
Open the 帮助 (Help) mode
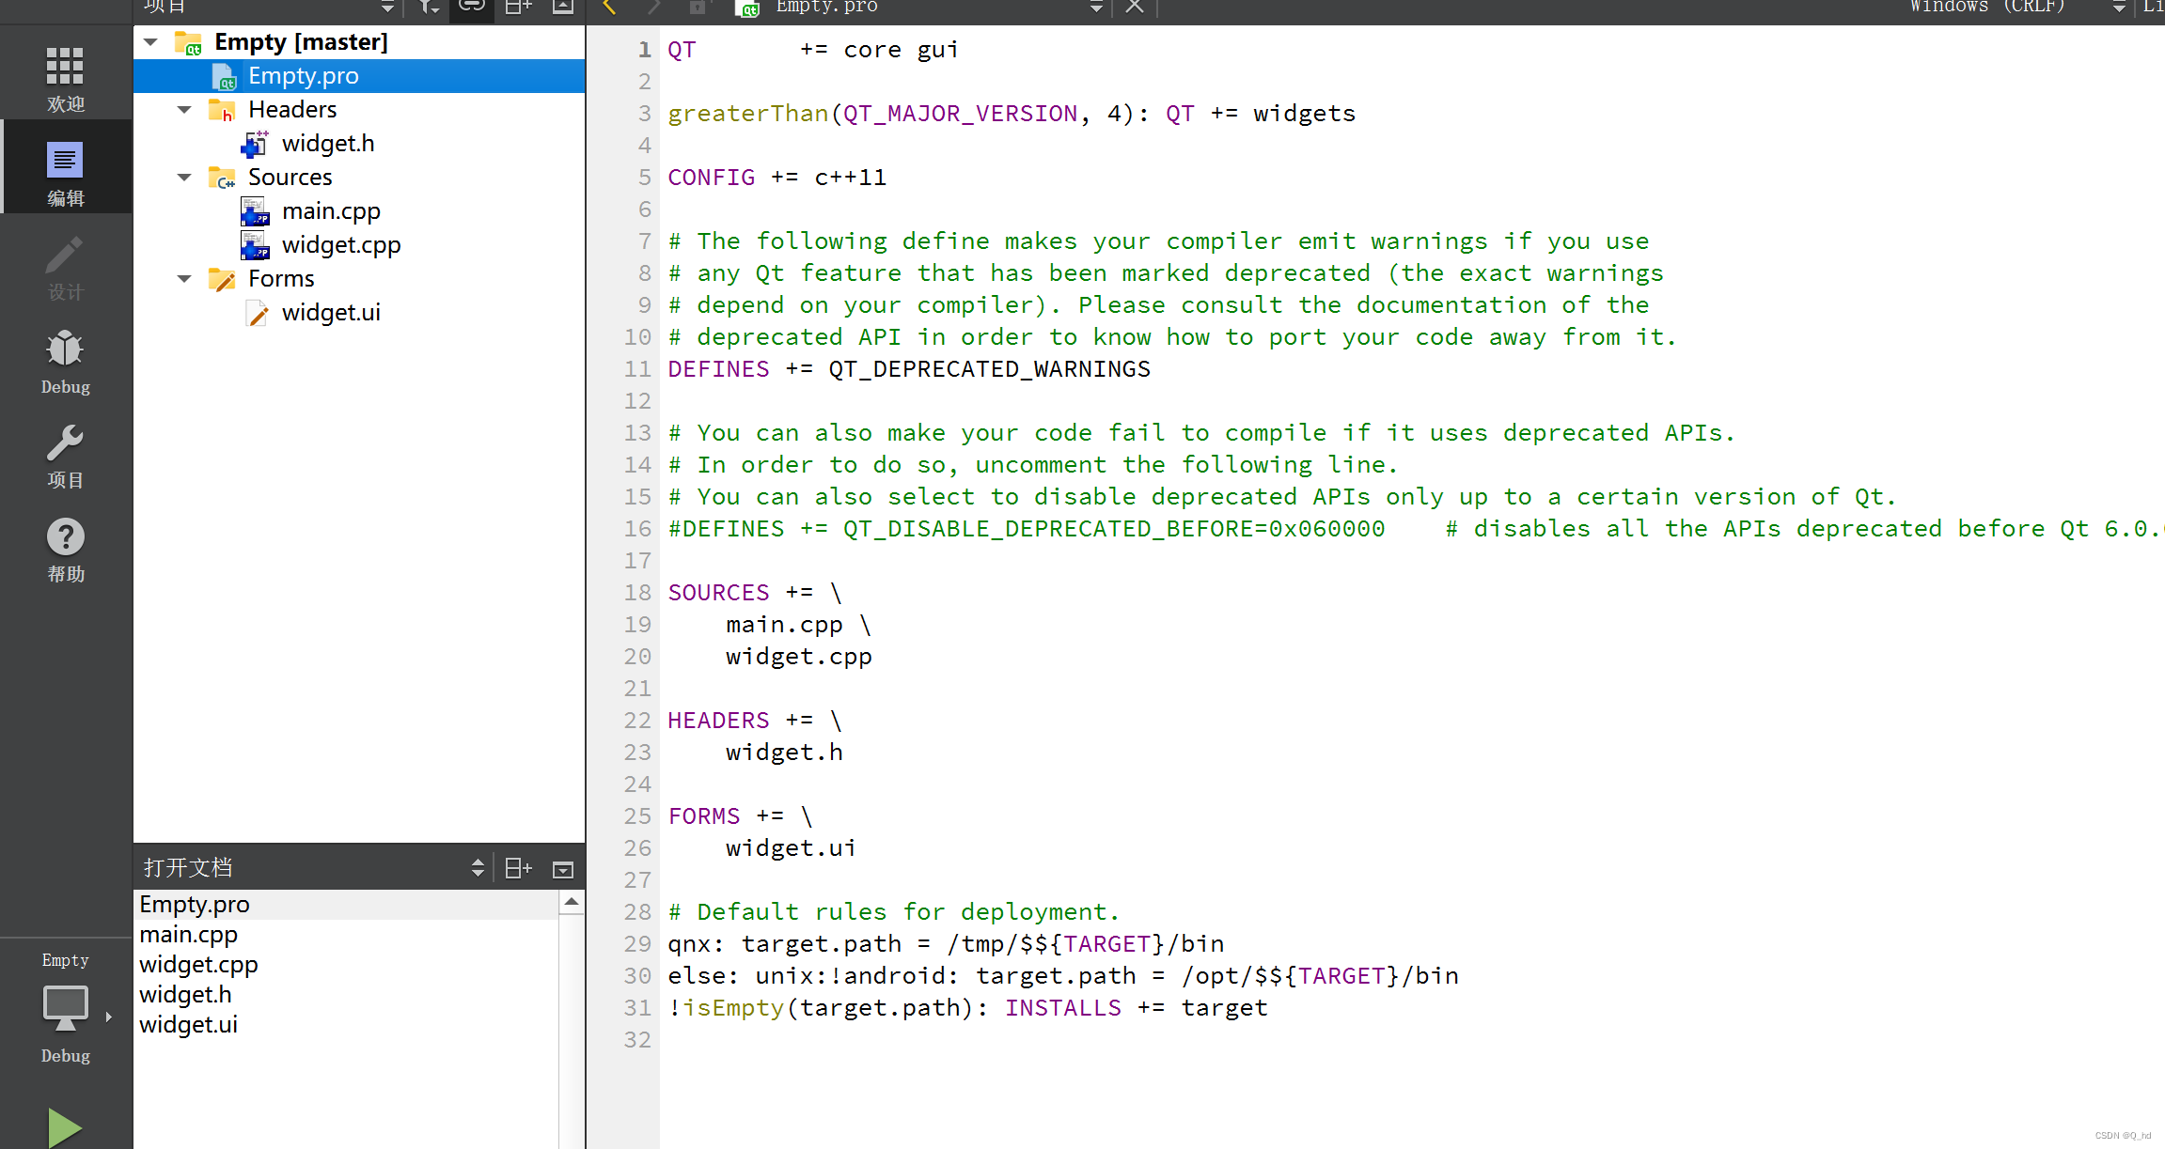coord(65,549)
